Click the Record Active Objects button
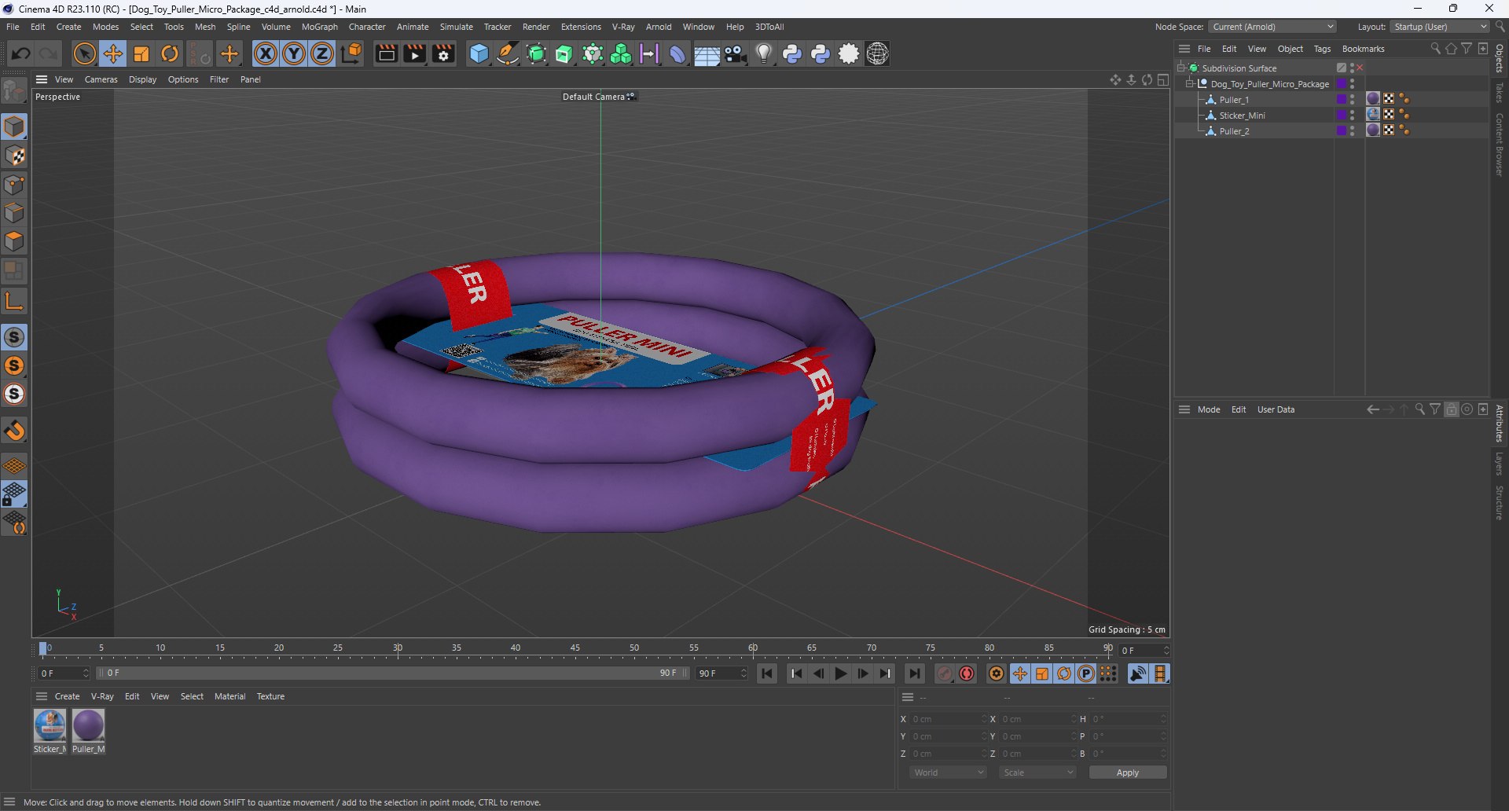 (945, 673)
